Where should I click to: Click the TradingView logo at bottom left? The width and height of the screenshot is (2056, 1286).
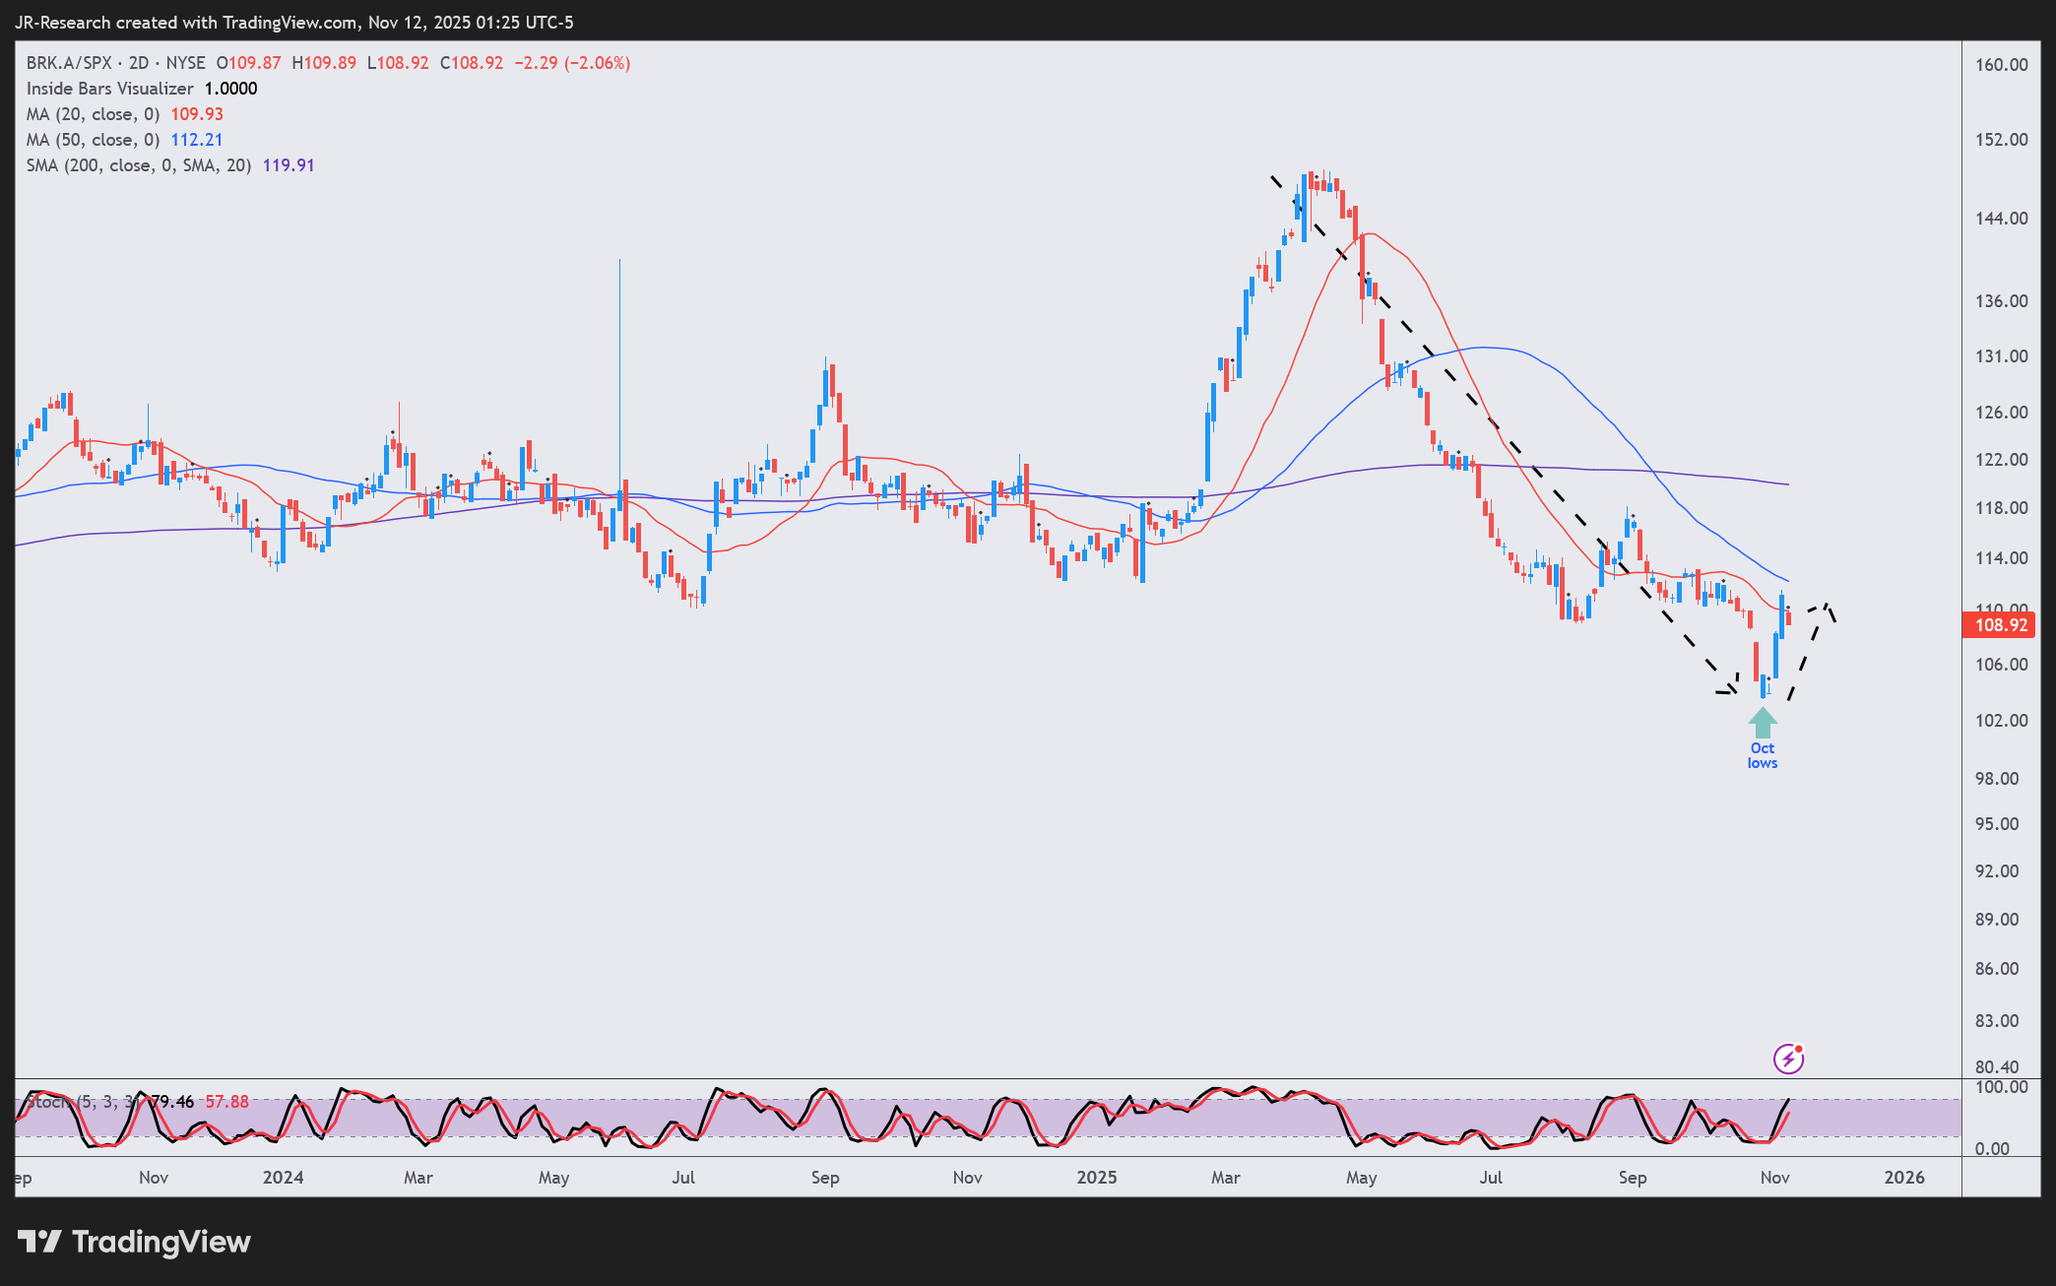coord(135,1242)
